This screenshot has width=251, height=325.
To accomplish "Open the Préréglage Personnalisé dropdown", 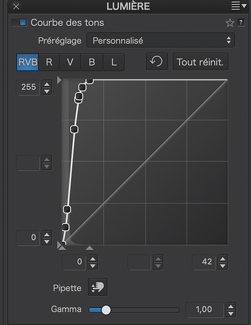I will click(161, 40).
